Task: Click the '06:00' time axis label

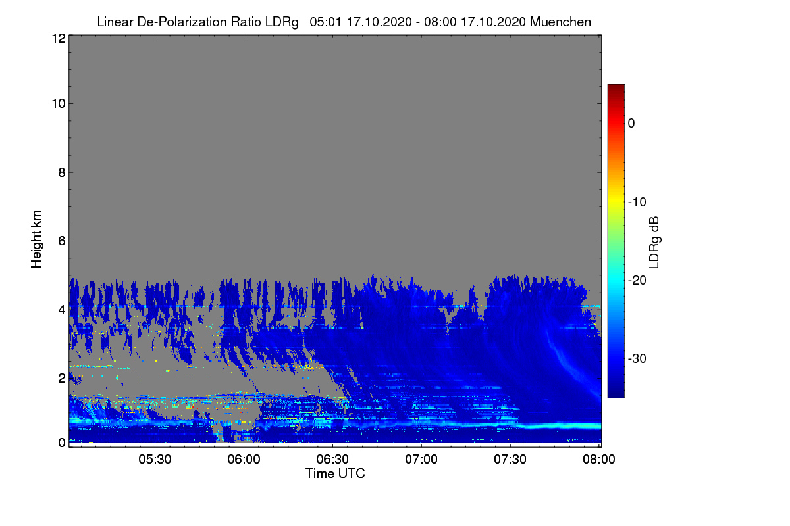Action: pos(244,460)
